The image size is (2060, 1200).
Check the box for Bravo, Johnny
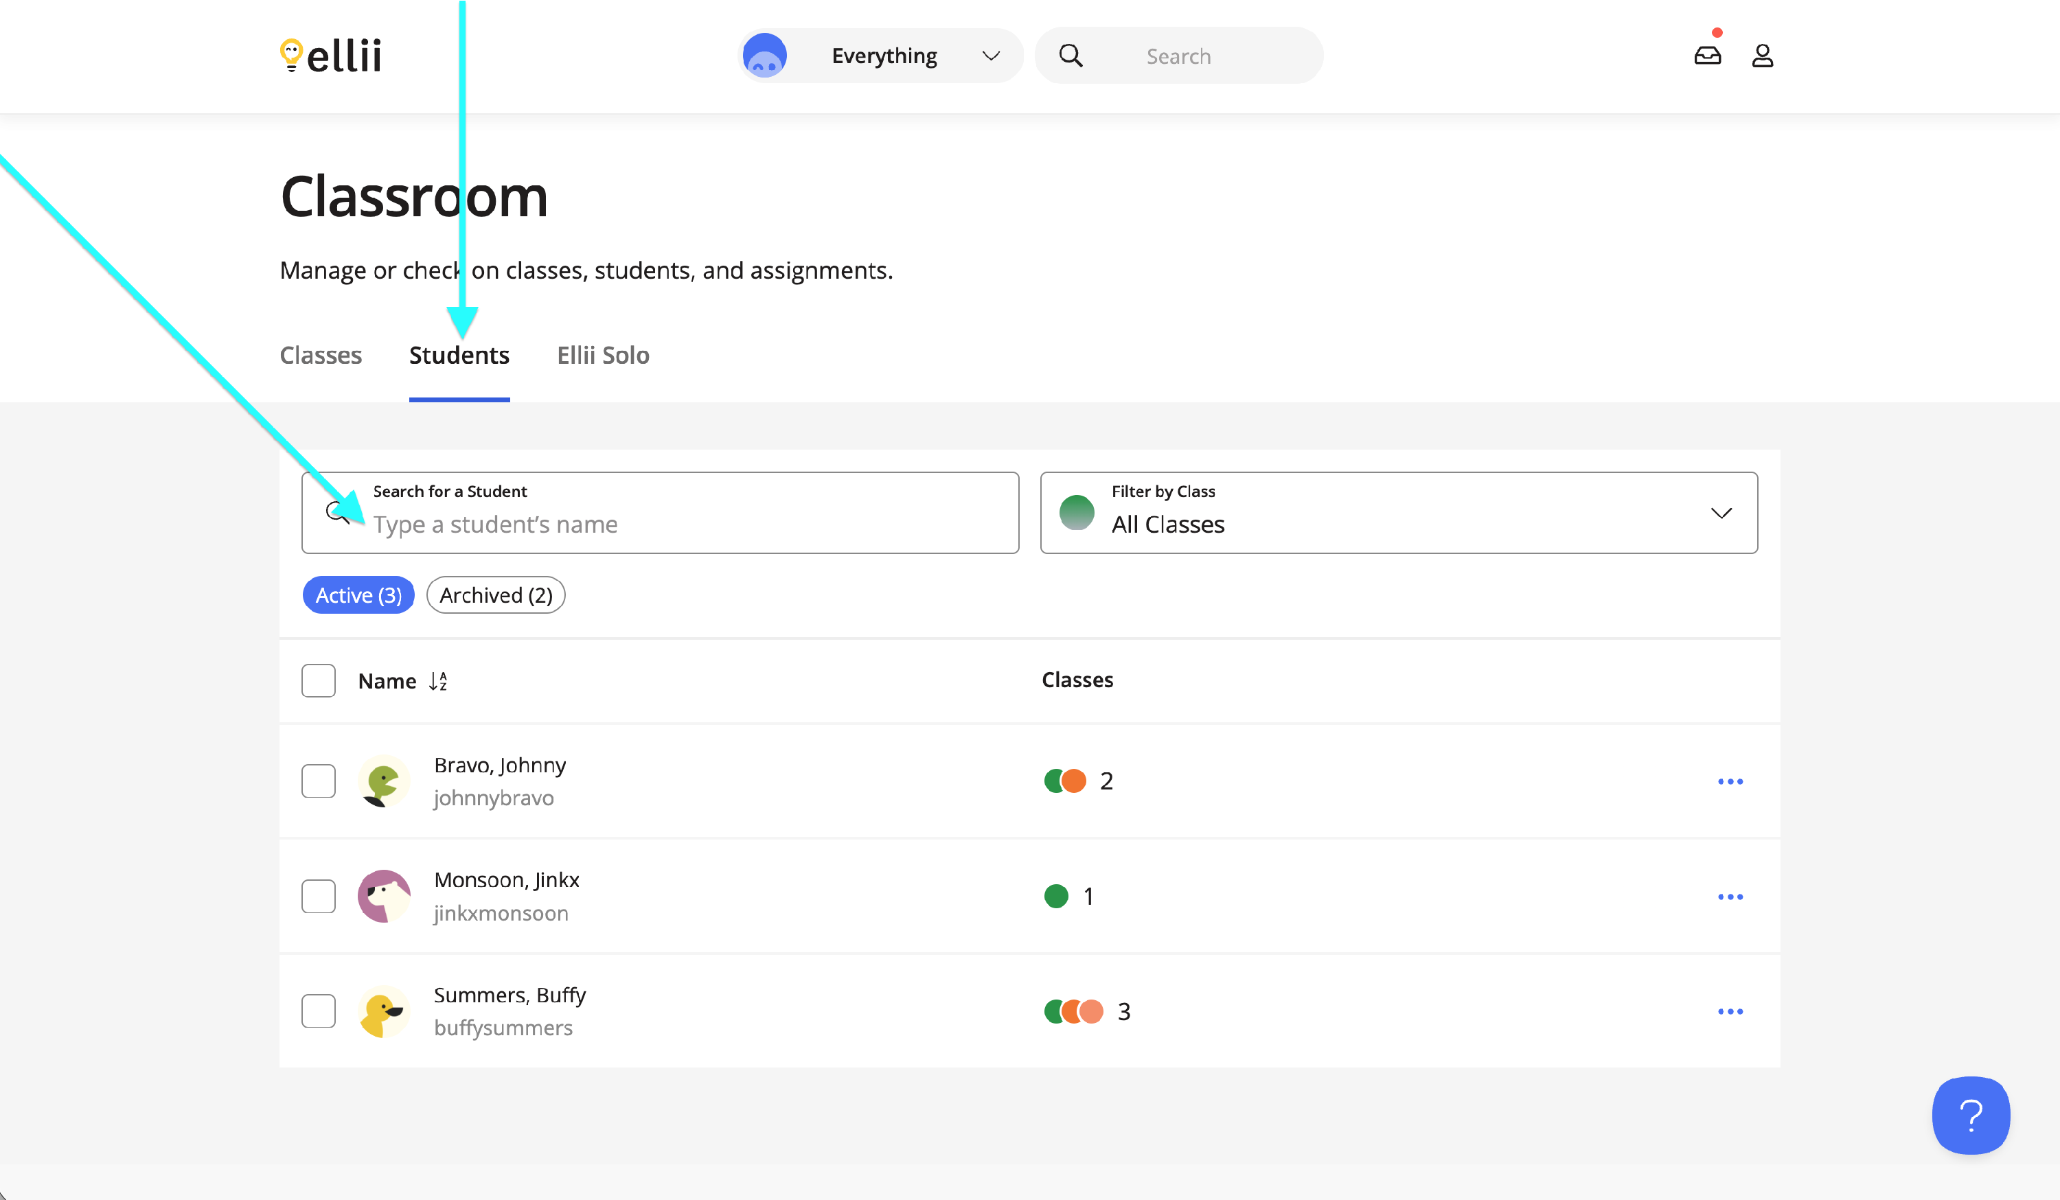point(318,781)
